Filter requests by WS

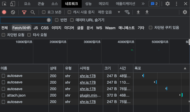tap(99, 28)
